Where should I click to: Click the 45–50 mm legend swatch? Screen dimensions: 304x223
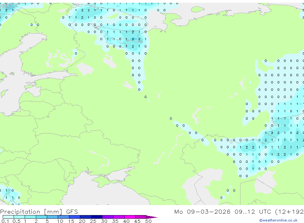click(x=141, y=217)
